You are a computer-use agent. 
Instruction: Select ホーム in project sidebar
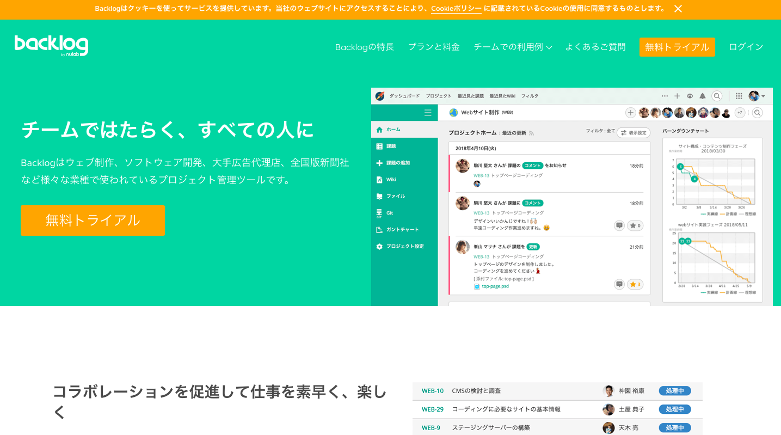404,130
